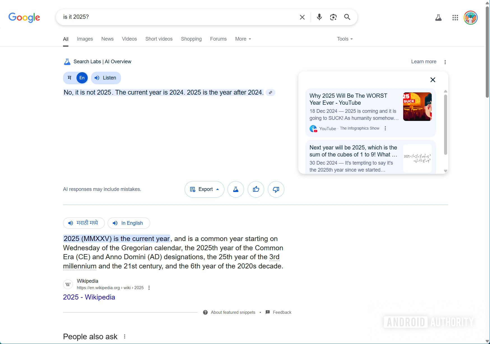Switch AI Overview language to Marathi
This screenshot has width=490, height=344.
pyautogui.click(x=70, y=78)
